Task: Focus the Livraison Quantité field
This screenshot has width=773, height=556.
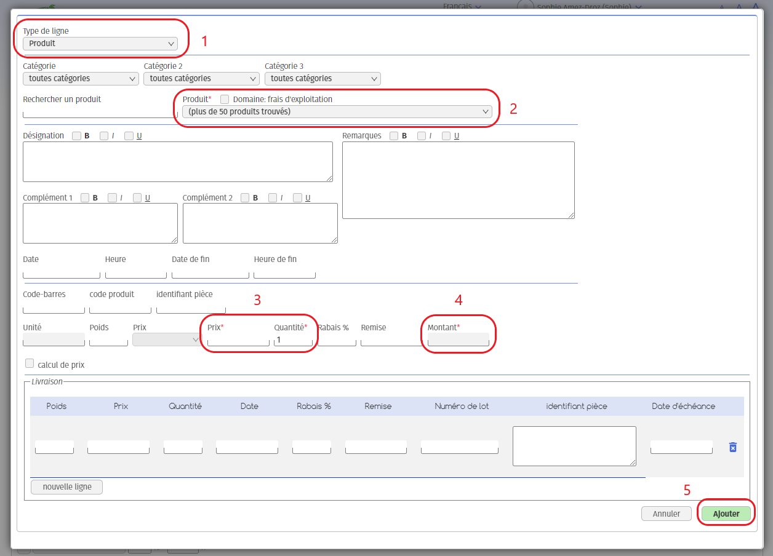Action: coord(183,447)
